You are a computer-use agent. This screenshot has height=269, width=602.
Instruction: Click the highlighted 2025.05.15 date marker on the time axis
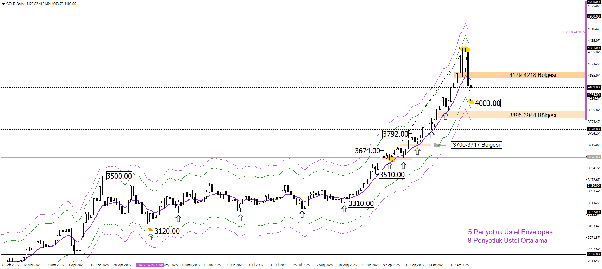coord(150,265)
